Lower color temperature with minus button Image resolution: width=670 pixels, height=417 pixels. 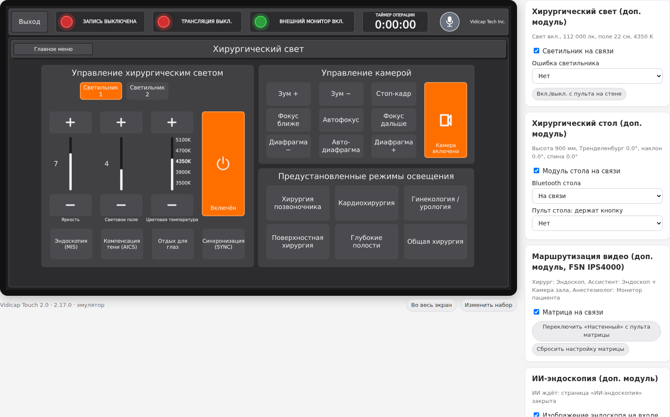pos(172,205)
